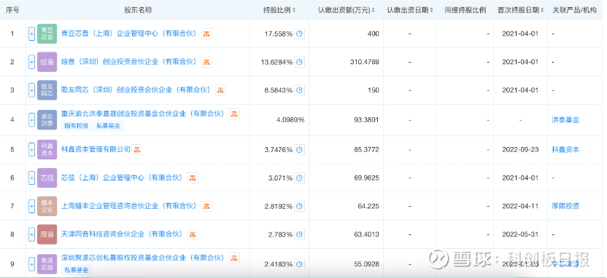Sort by 认缴出资日期 column header
The image size is (607, 278).
(x=410, y=10)
